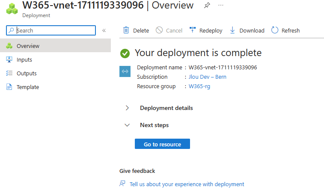
Task: Focus the sidebar Search field
Action: click(x=51, y=30)
